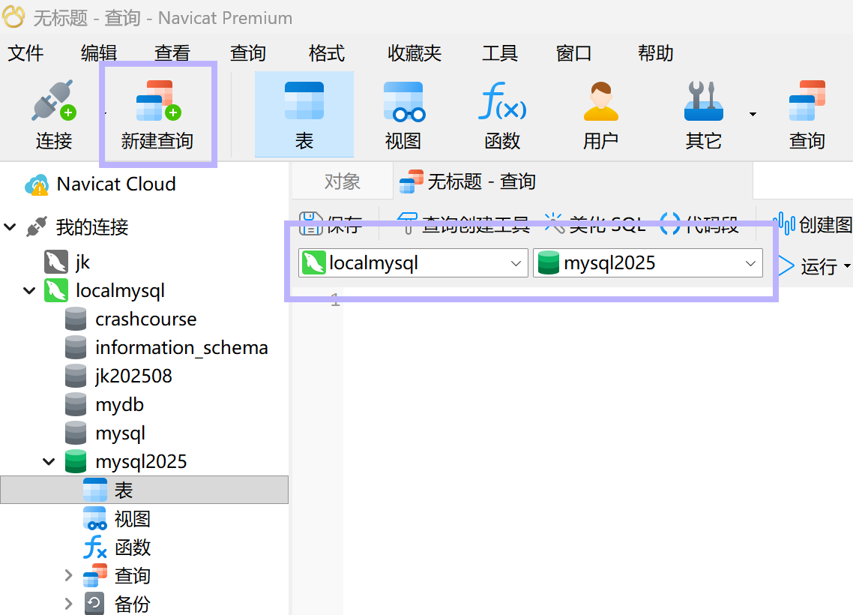Click the My Connections label

coord(92,227)
